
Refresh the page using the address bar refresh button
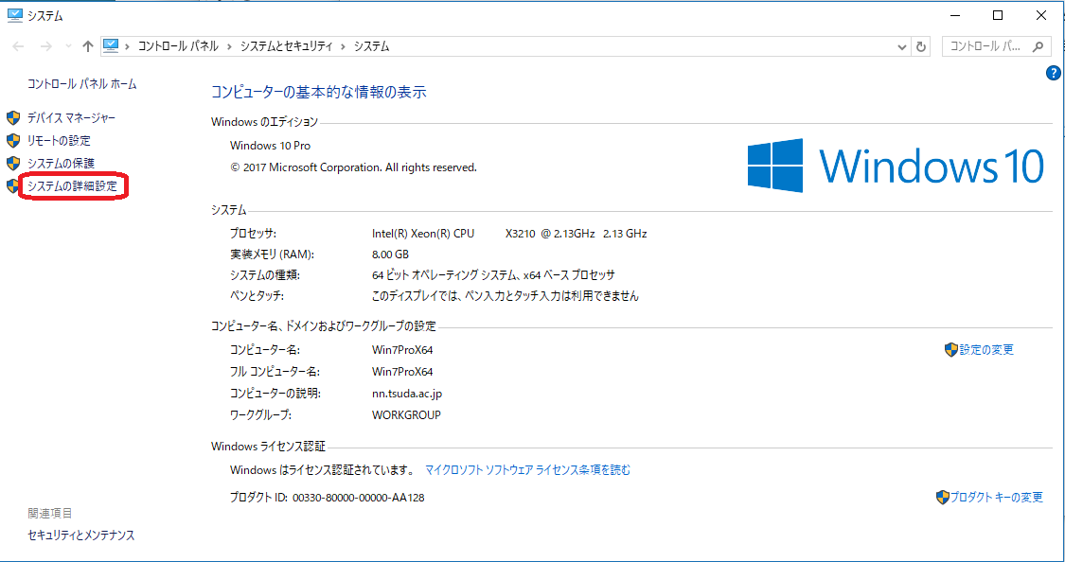922,46
